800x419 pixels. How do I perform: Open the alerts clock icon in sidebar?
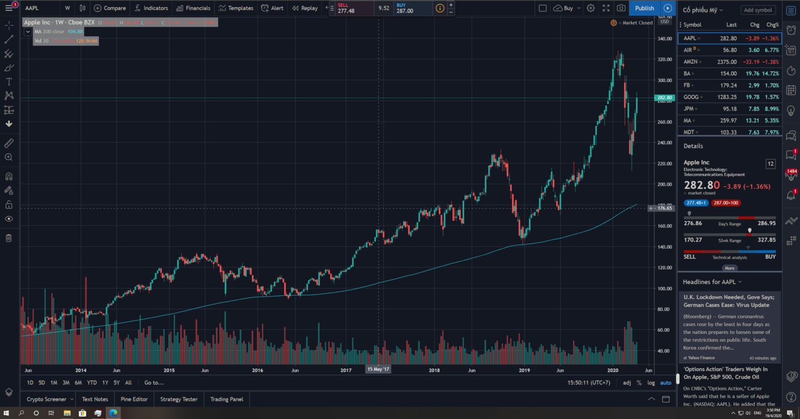pyautogui.click(x=791, y=30)
